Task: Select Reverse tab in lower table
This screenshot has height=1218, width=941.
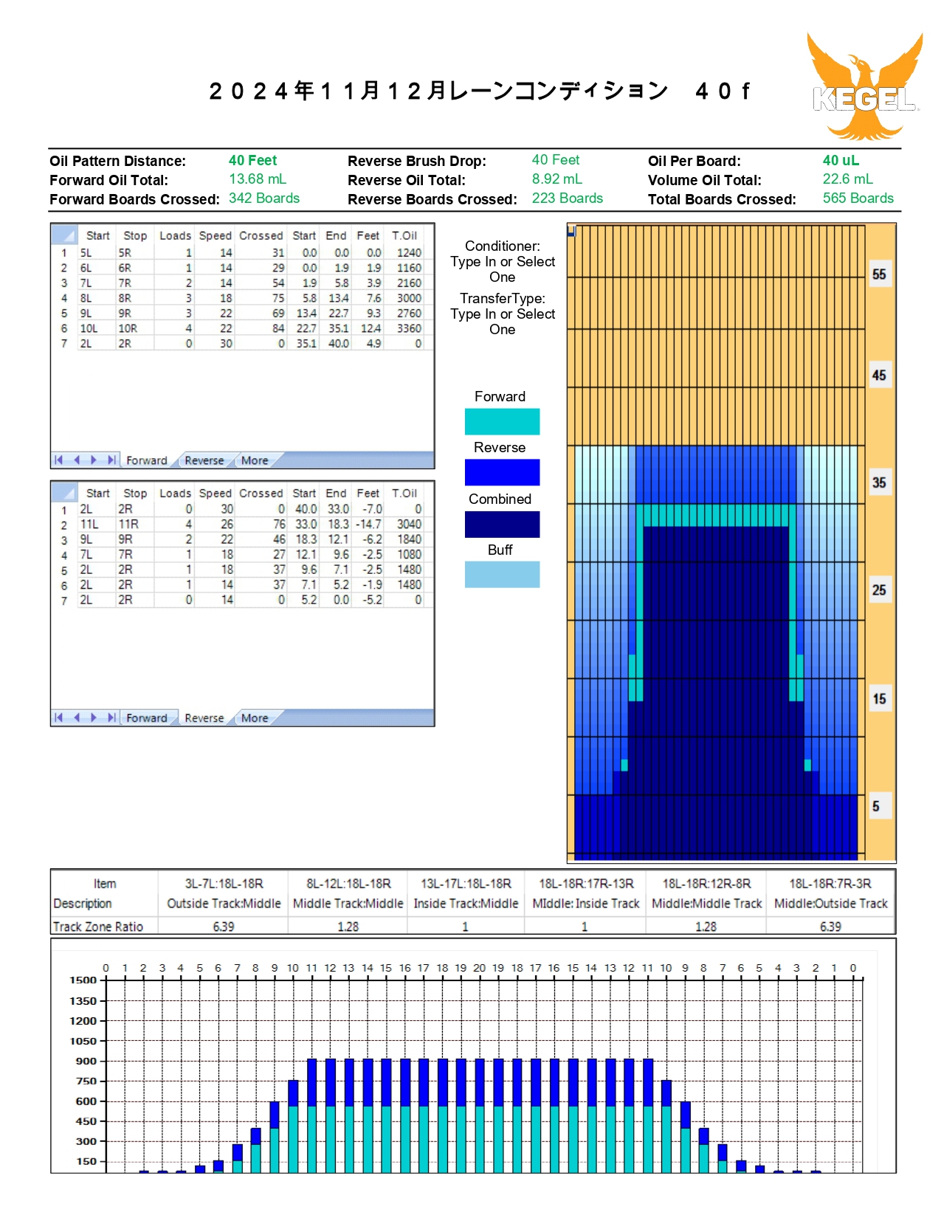Action: pos(204,718)
